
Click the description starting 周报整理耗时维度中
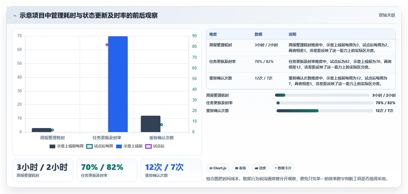pyautogui.click(x=339, y=48)
